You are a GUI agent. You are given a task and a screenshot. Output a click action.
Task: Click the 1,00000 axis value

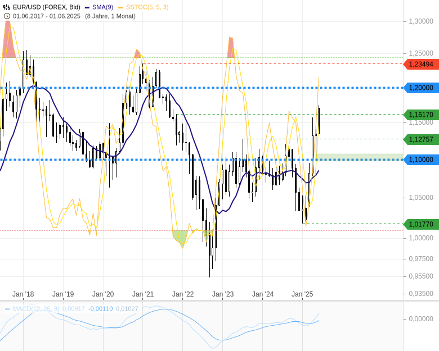click(421, 238)
